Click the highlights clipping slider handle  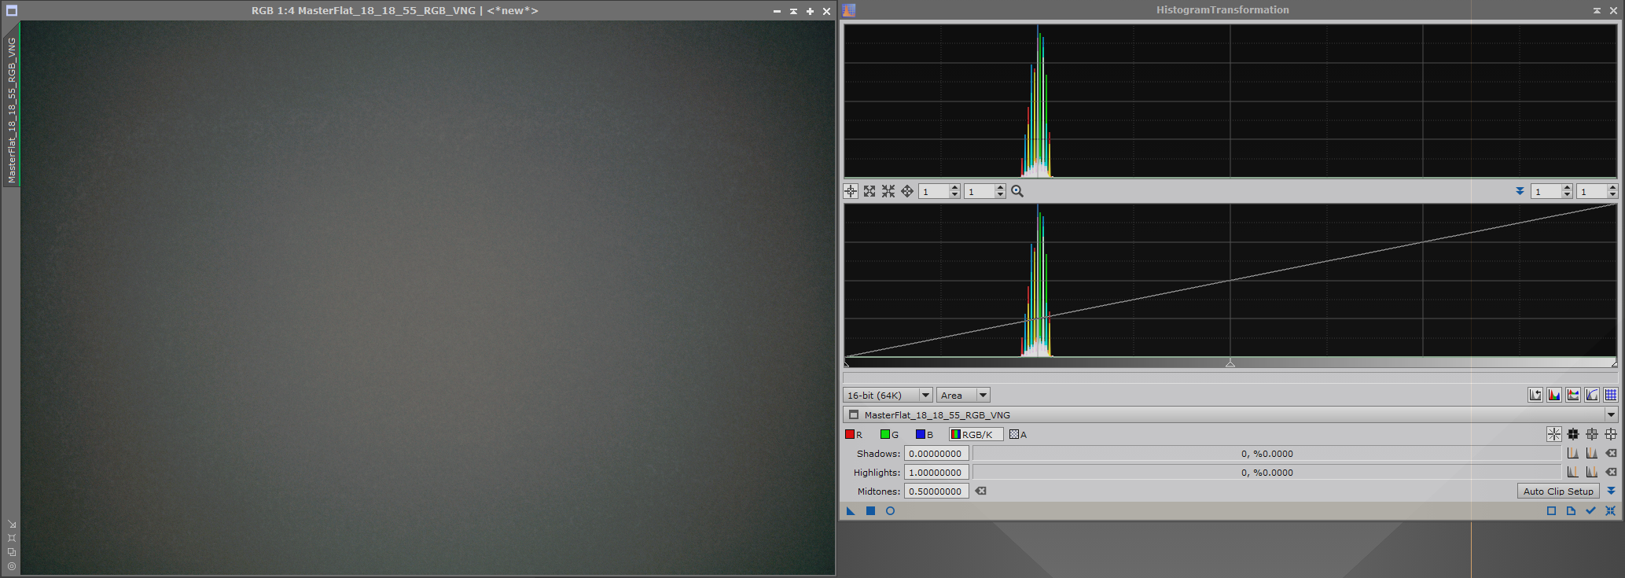(1614, 363)
